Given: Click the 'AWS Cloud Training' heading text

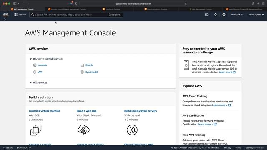Looking at the screenshot, I should click(195, 96).
